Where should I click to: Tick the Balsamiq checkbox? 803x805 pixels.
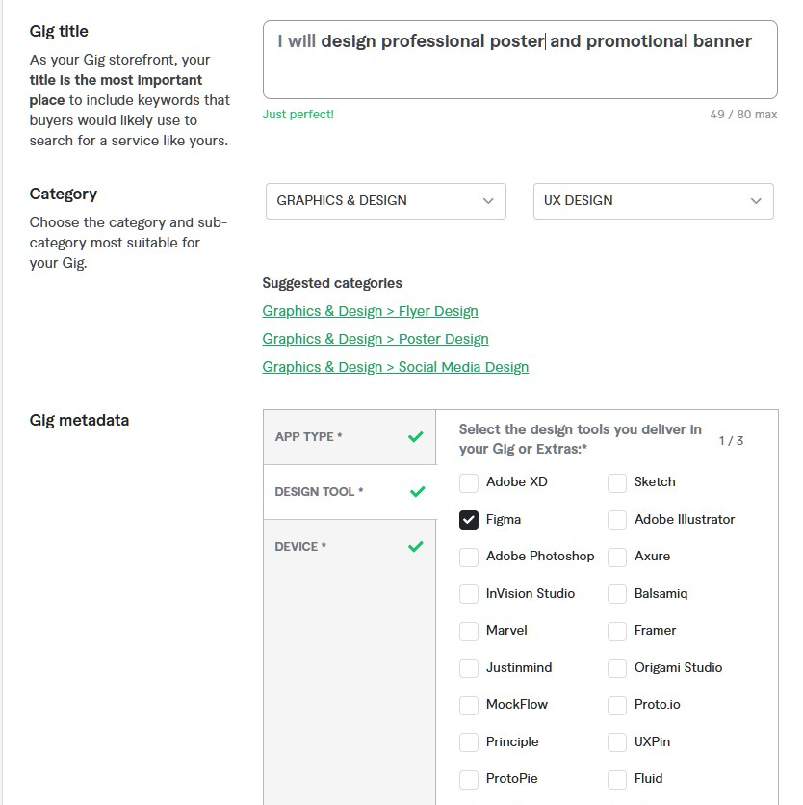point(616,594)
